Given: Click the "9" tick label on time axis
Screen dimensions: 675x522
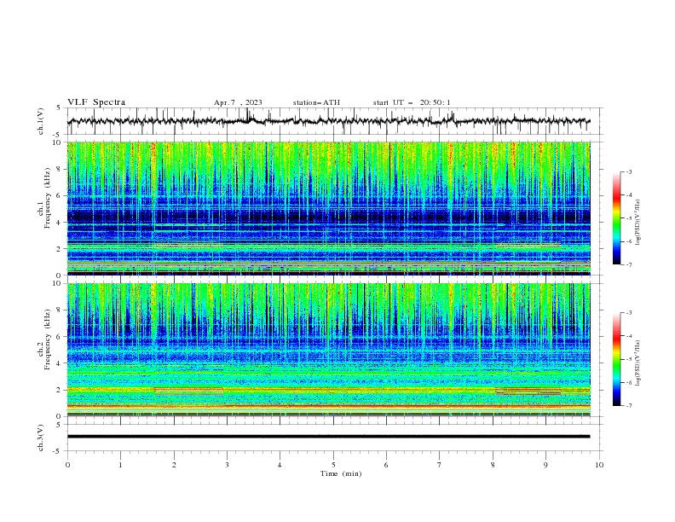Looking at the screenshot, I should [545, 465].
